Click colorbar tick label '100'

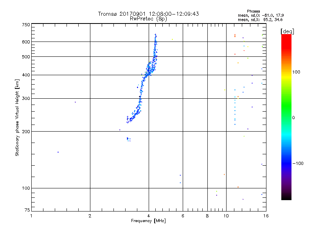(x=296, y=72)
